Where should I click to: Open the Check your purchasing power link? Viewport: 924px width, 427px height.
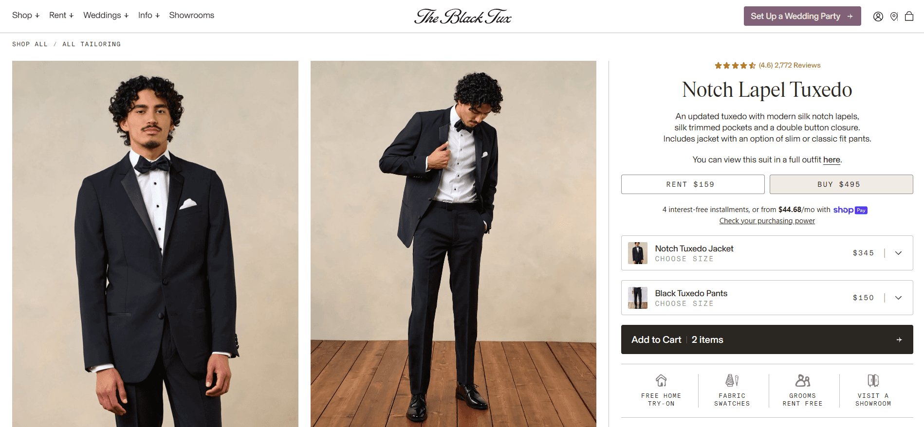(x=767, y=220)
